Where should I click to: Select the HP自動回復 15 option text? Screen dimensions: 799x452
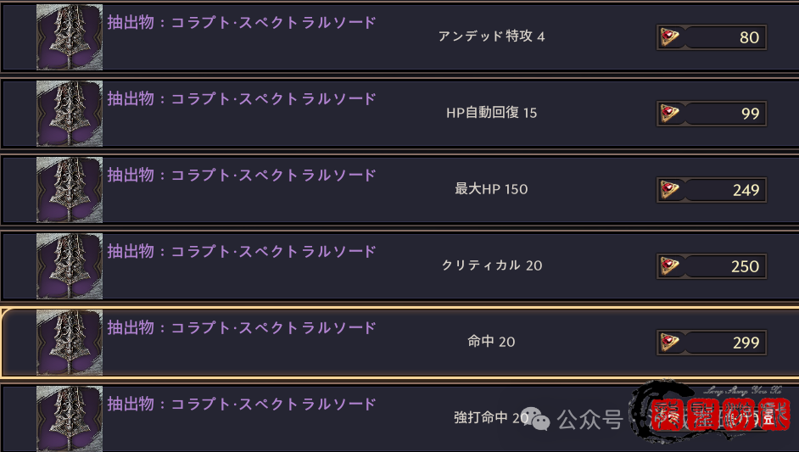click(491, 114)
